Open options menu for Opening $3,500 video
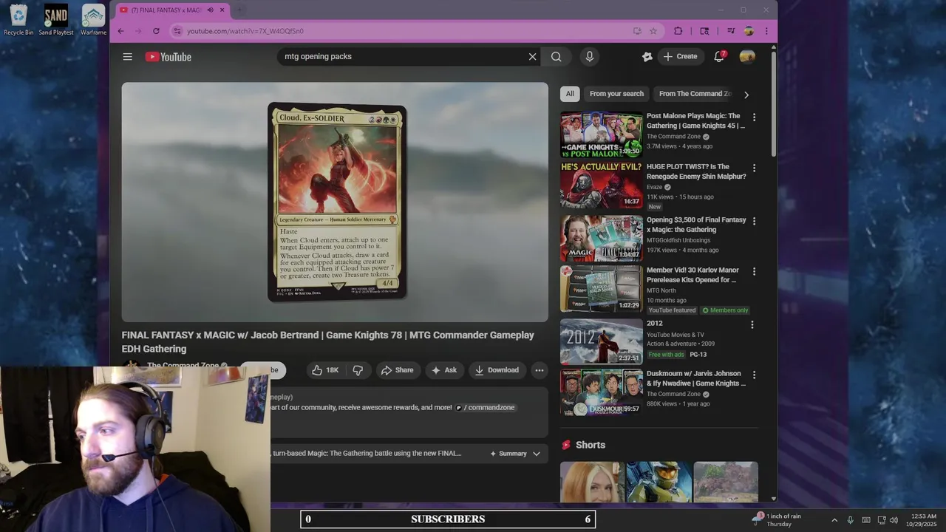 (754, 221)
